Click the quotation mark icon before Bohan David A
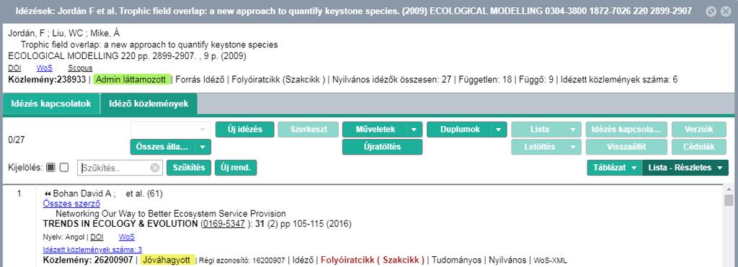This screenshot has height=267, width=738. [x=47, y=194]
